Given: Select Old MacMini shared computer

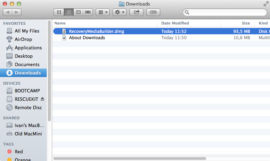Looking at the screenshot, I should point(27,134).
